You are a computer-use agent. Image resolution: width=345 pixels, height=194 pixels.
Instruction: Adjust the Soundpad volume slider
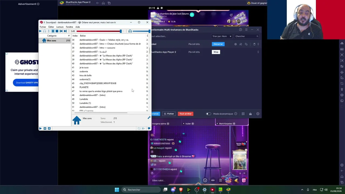click(x=141, y=31)
